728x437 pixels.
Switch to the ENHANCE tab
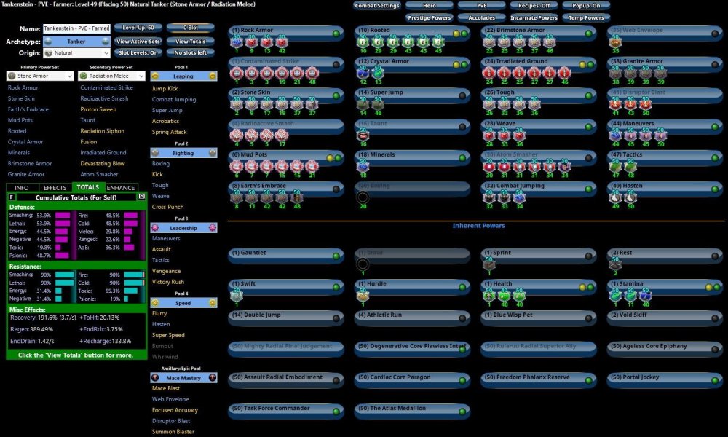[x=121, y=187]
